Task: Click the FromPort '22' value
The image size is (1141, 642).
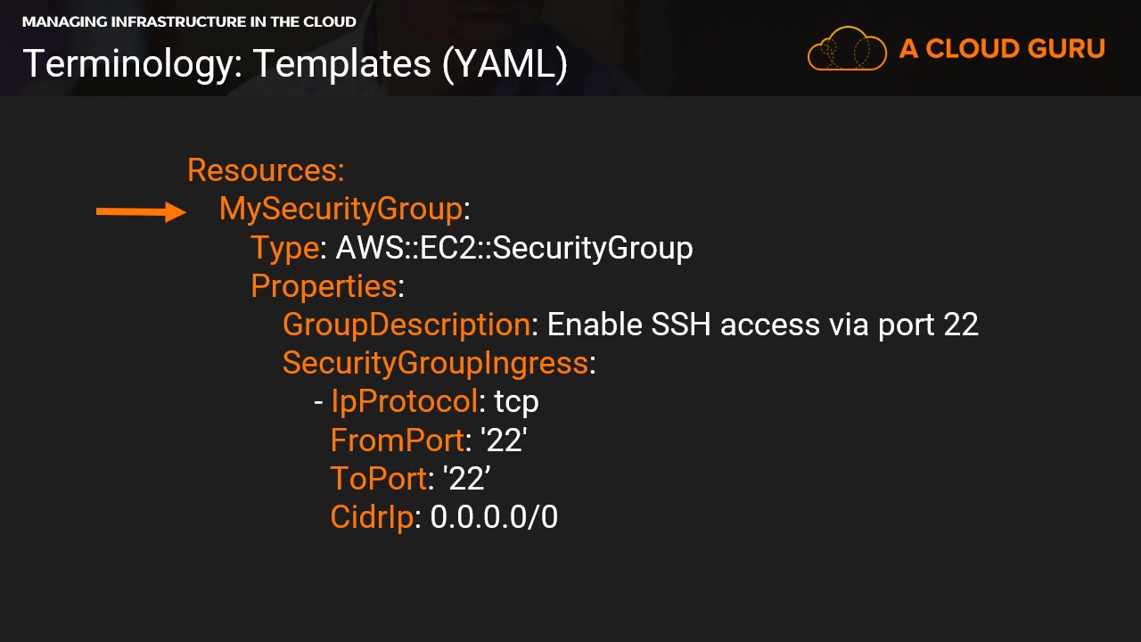Action: (504, 440)
